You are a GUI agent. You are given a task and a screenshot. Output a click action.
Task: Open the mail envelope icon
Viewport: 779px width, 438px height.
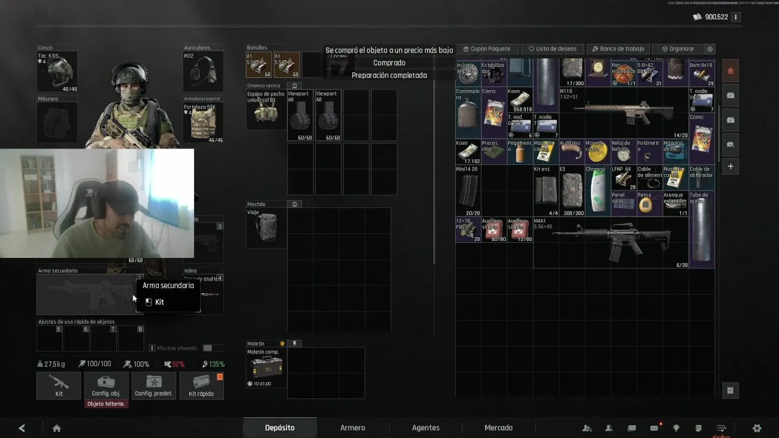point(654,428)
